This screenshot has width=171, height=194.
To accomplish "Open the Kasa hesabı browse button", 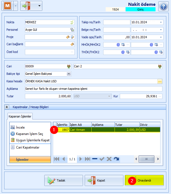I will 160,81.
